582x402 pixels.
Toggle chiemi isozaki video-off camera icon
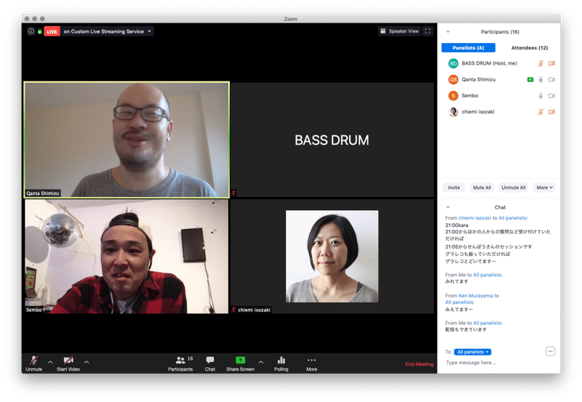[551, 112]
